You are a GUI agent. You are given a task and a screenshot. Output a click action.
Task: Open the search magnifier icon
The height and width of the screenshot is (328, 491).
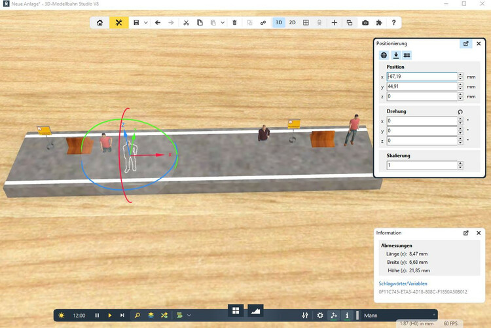pyautogui.click(x=137, y=316)
